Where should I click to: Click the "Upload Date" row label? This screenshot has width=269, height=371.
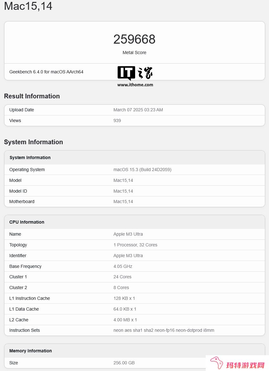click(22, 110)
